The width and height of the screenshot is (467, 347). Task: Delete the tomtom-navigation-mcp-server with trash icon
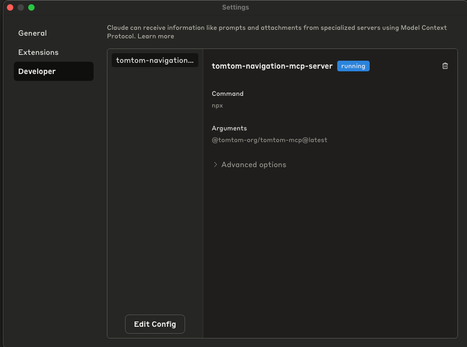(445, 66)
